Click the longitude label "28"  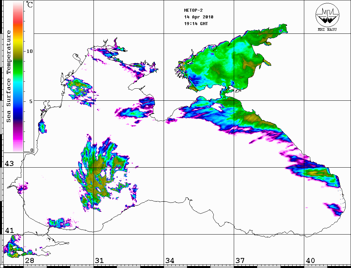coord(29,260)
